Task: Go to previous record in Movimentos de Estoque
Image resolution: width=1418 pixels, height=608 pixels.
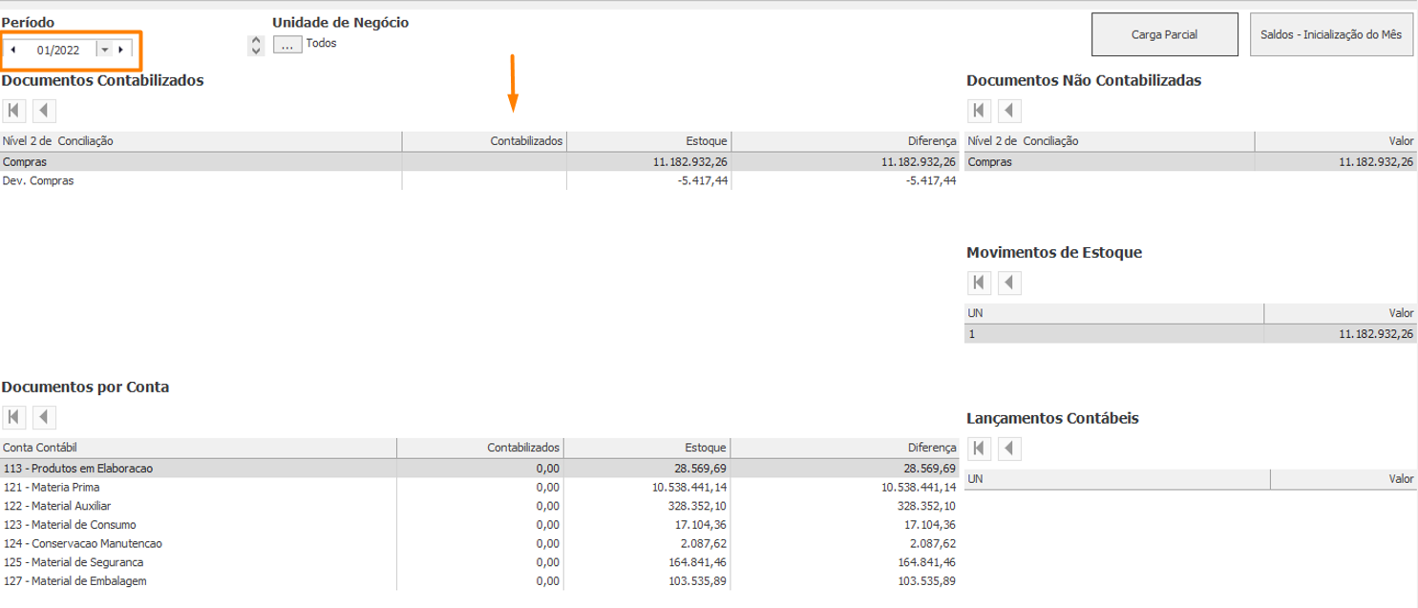Action: click(x=1009, y=283)
